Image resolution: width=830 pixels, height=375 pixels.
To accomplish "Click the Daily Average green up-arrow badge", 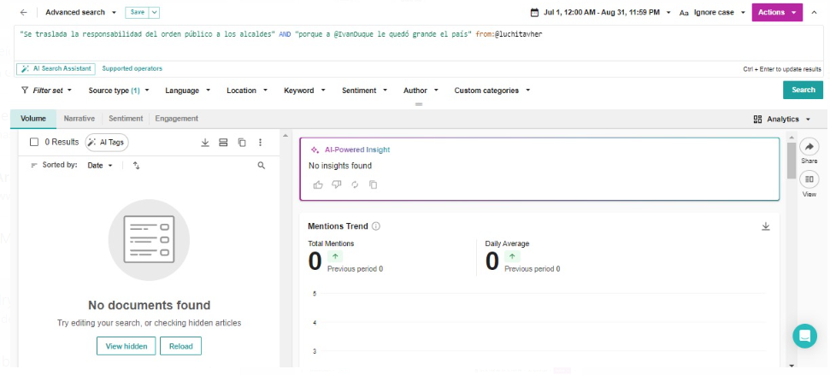I will (512, 256).
